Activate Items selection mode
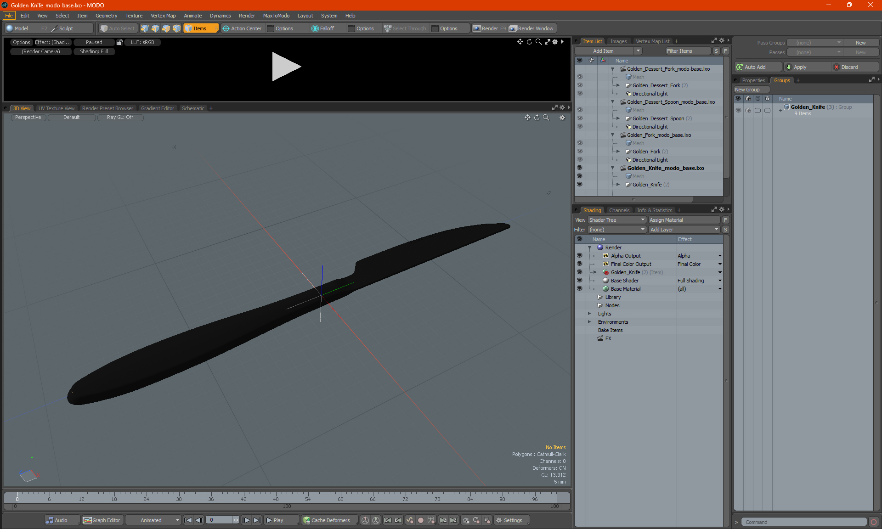882x529 pixels. (x=201, y=28)
